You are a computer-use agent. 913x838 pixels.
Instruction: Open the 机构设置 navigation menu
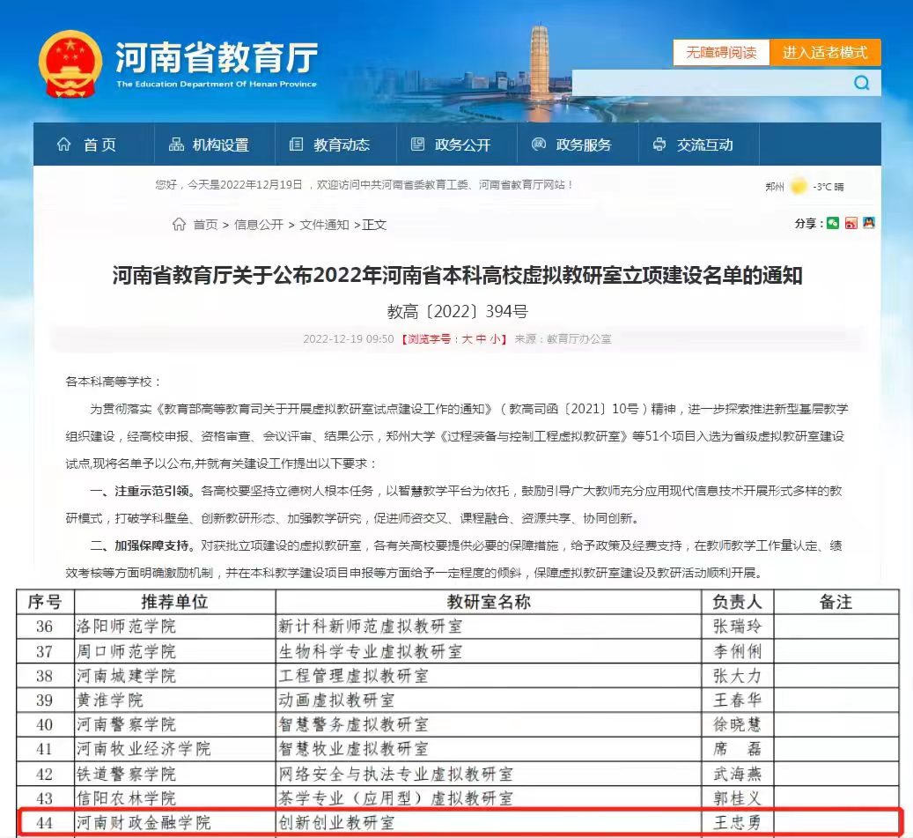click(x=210, y=145)
